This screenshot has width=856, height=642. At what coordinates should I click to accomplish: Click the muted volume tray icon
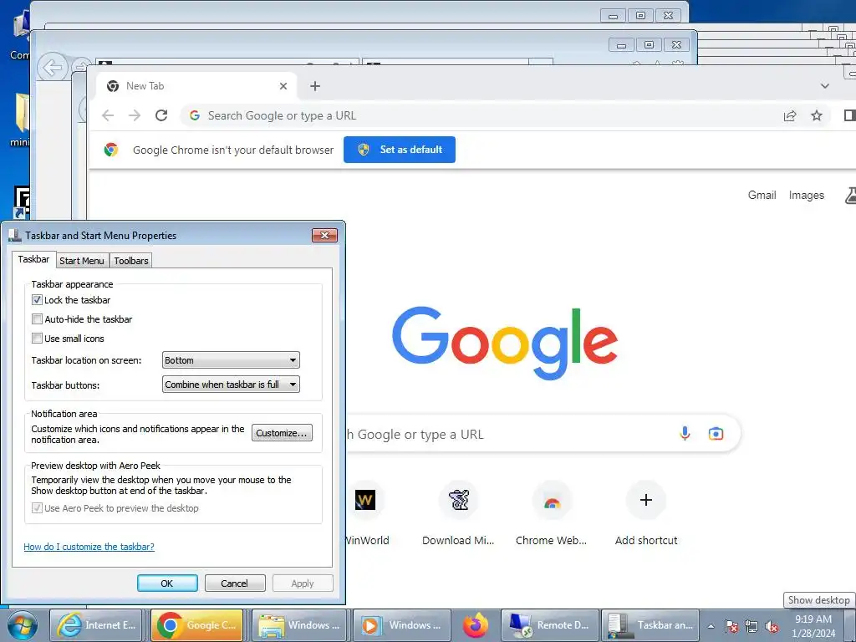(772, 626)
